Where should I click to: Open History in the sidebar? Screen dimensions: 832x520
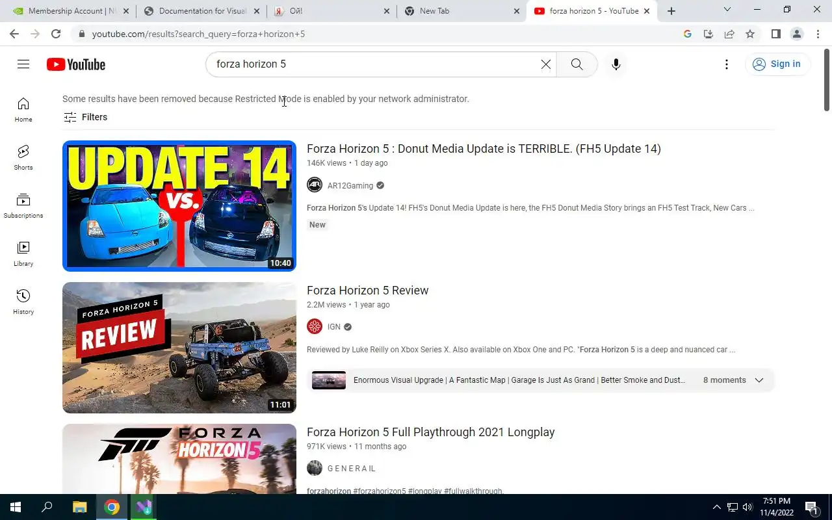[23, 302]
